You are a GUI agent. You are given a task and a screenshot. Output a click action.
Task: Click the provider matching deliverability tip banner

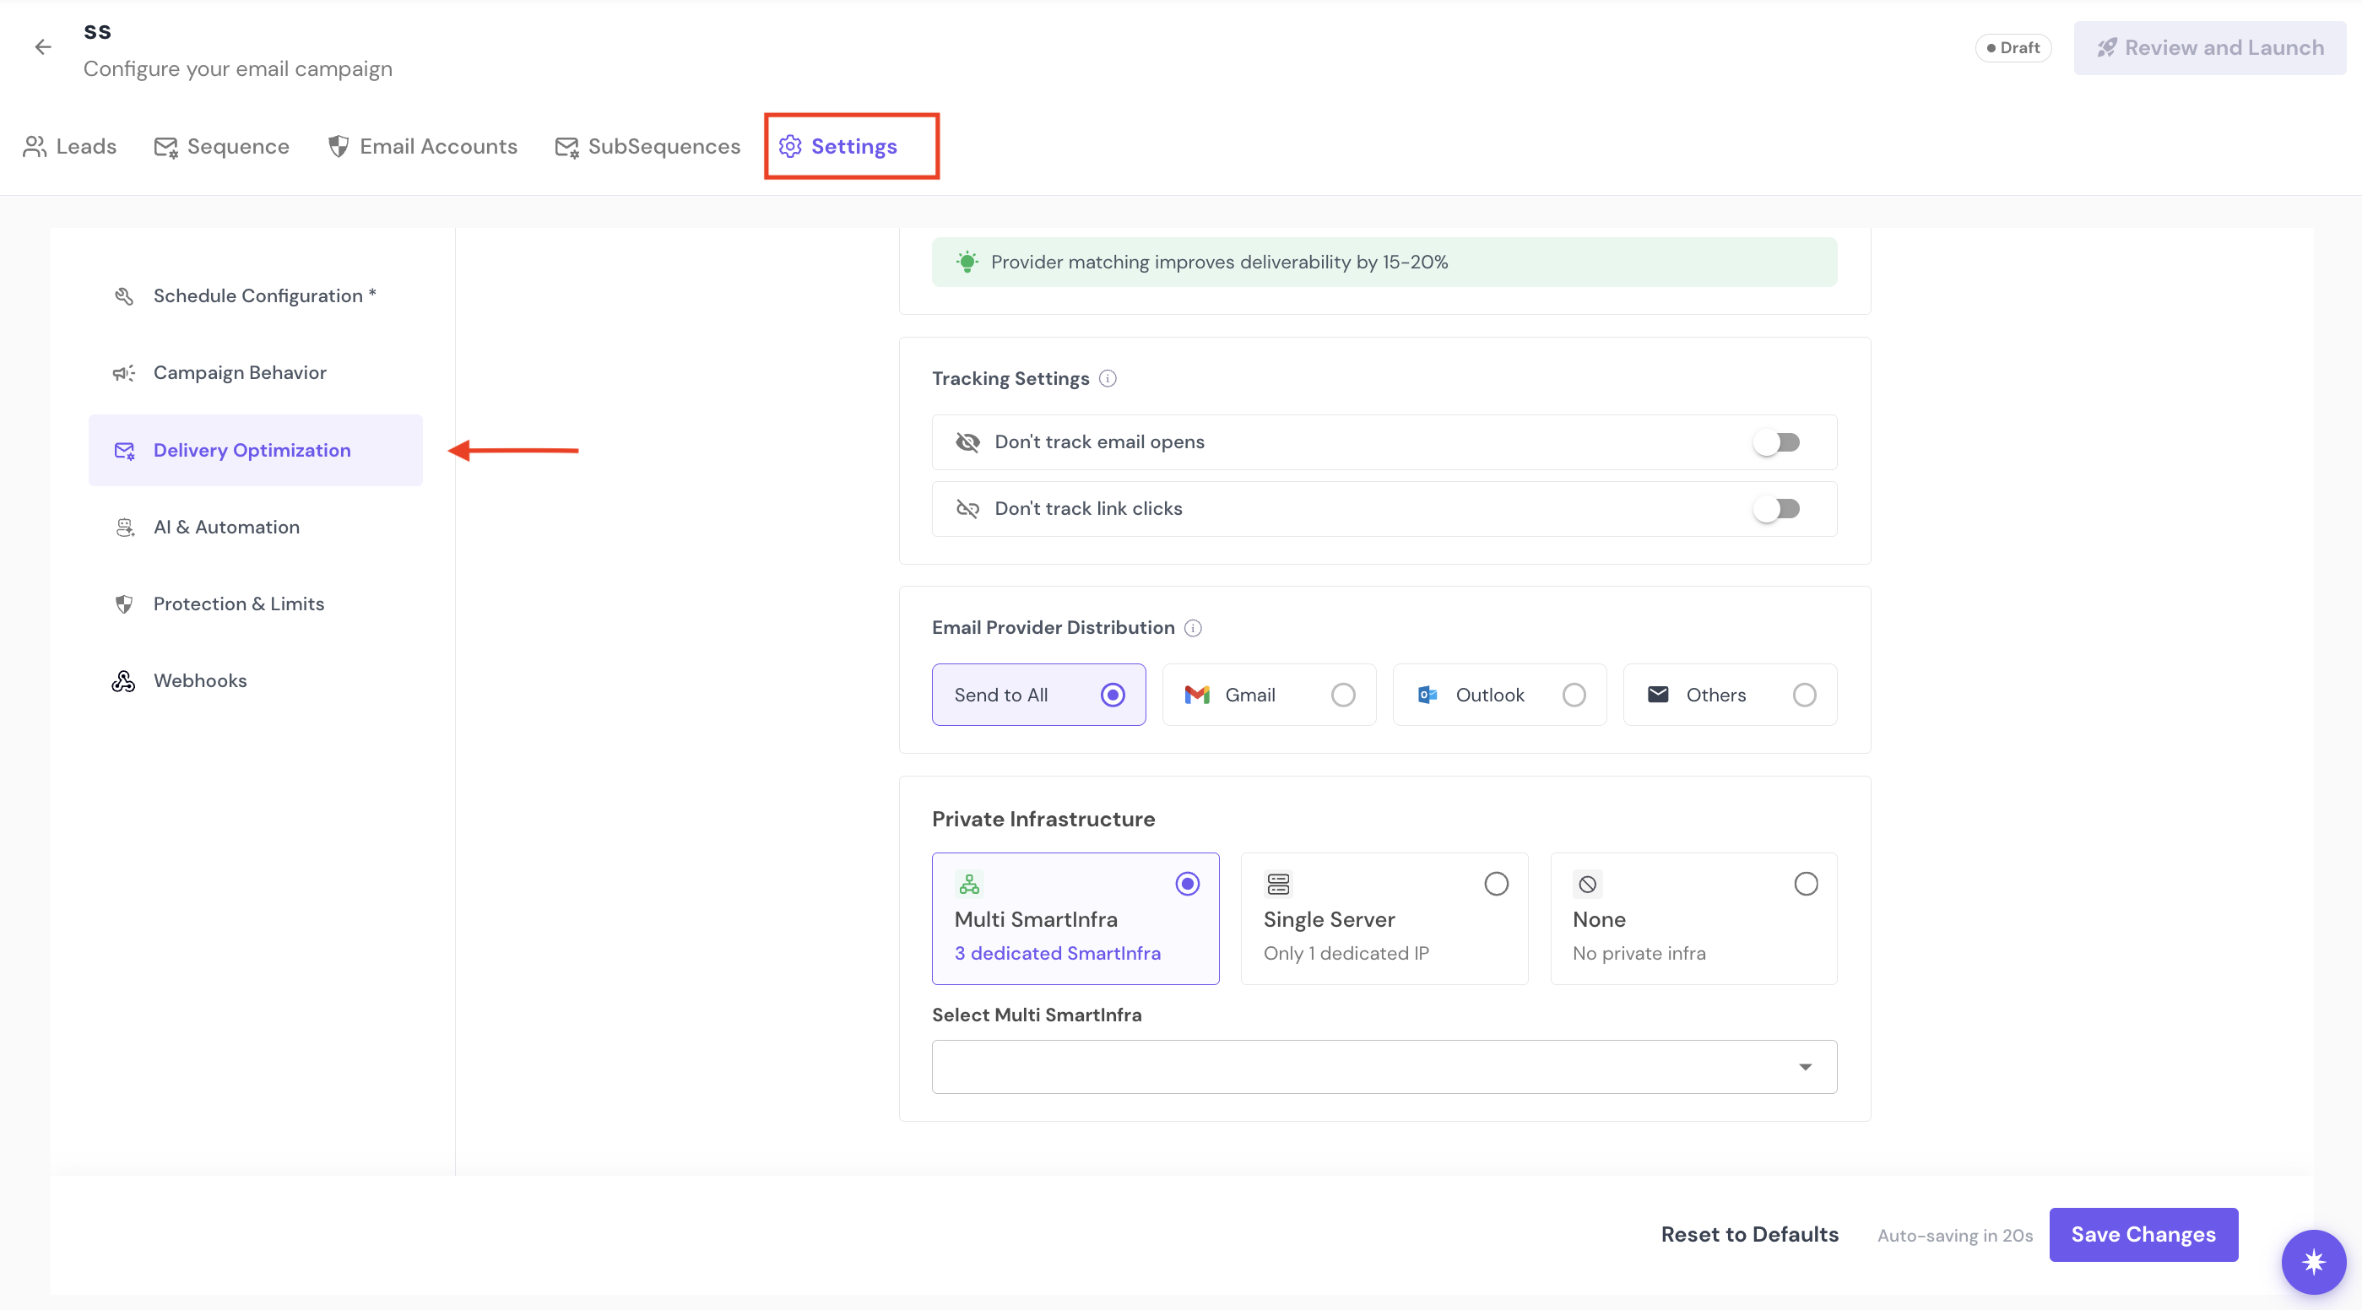coord(1384,263)
